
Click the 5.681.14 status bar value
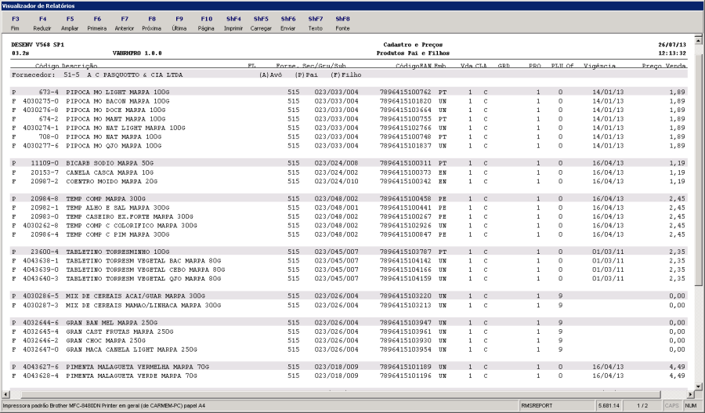point(609,405)
